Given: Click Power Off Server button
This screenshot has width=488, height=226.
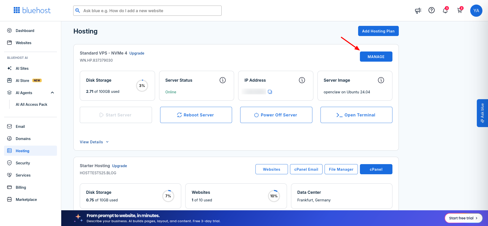Looking at the screenshot, I should pyautogui.click(x=276, y=115).
